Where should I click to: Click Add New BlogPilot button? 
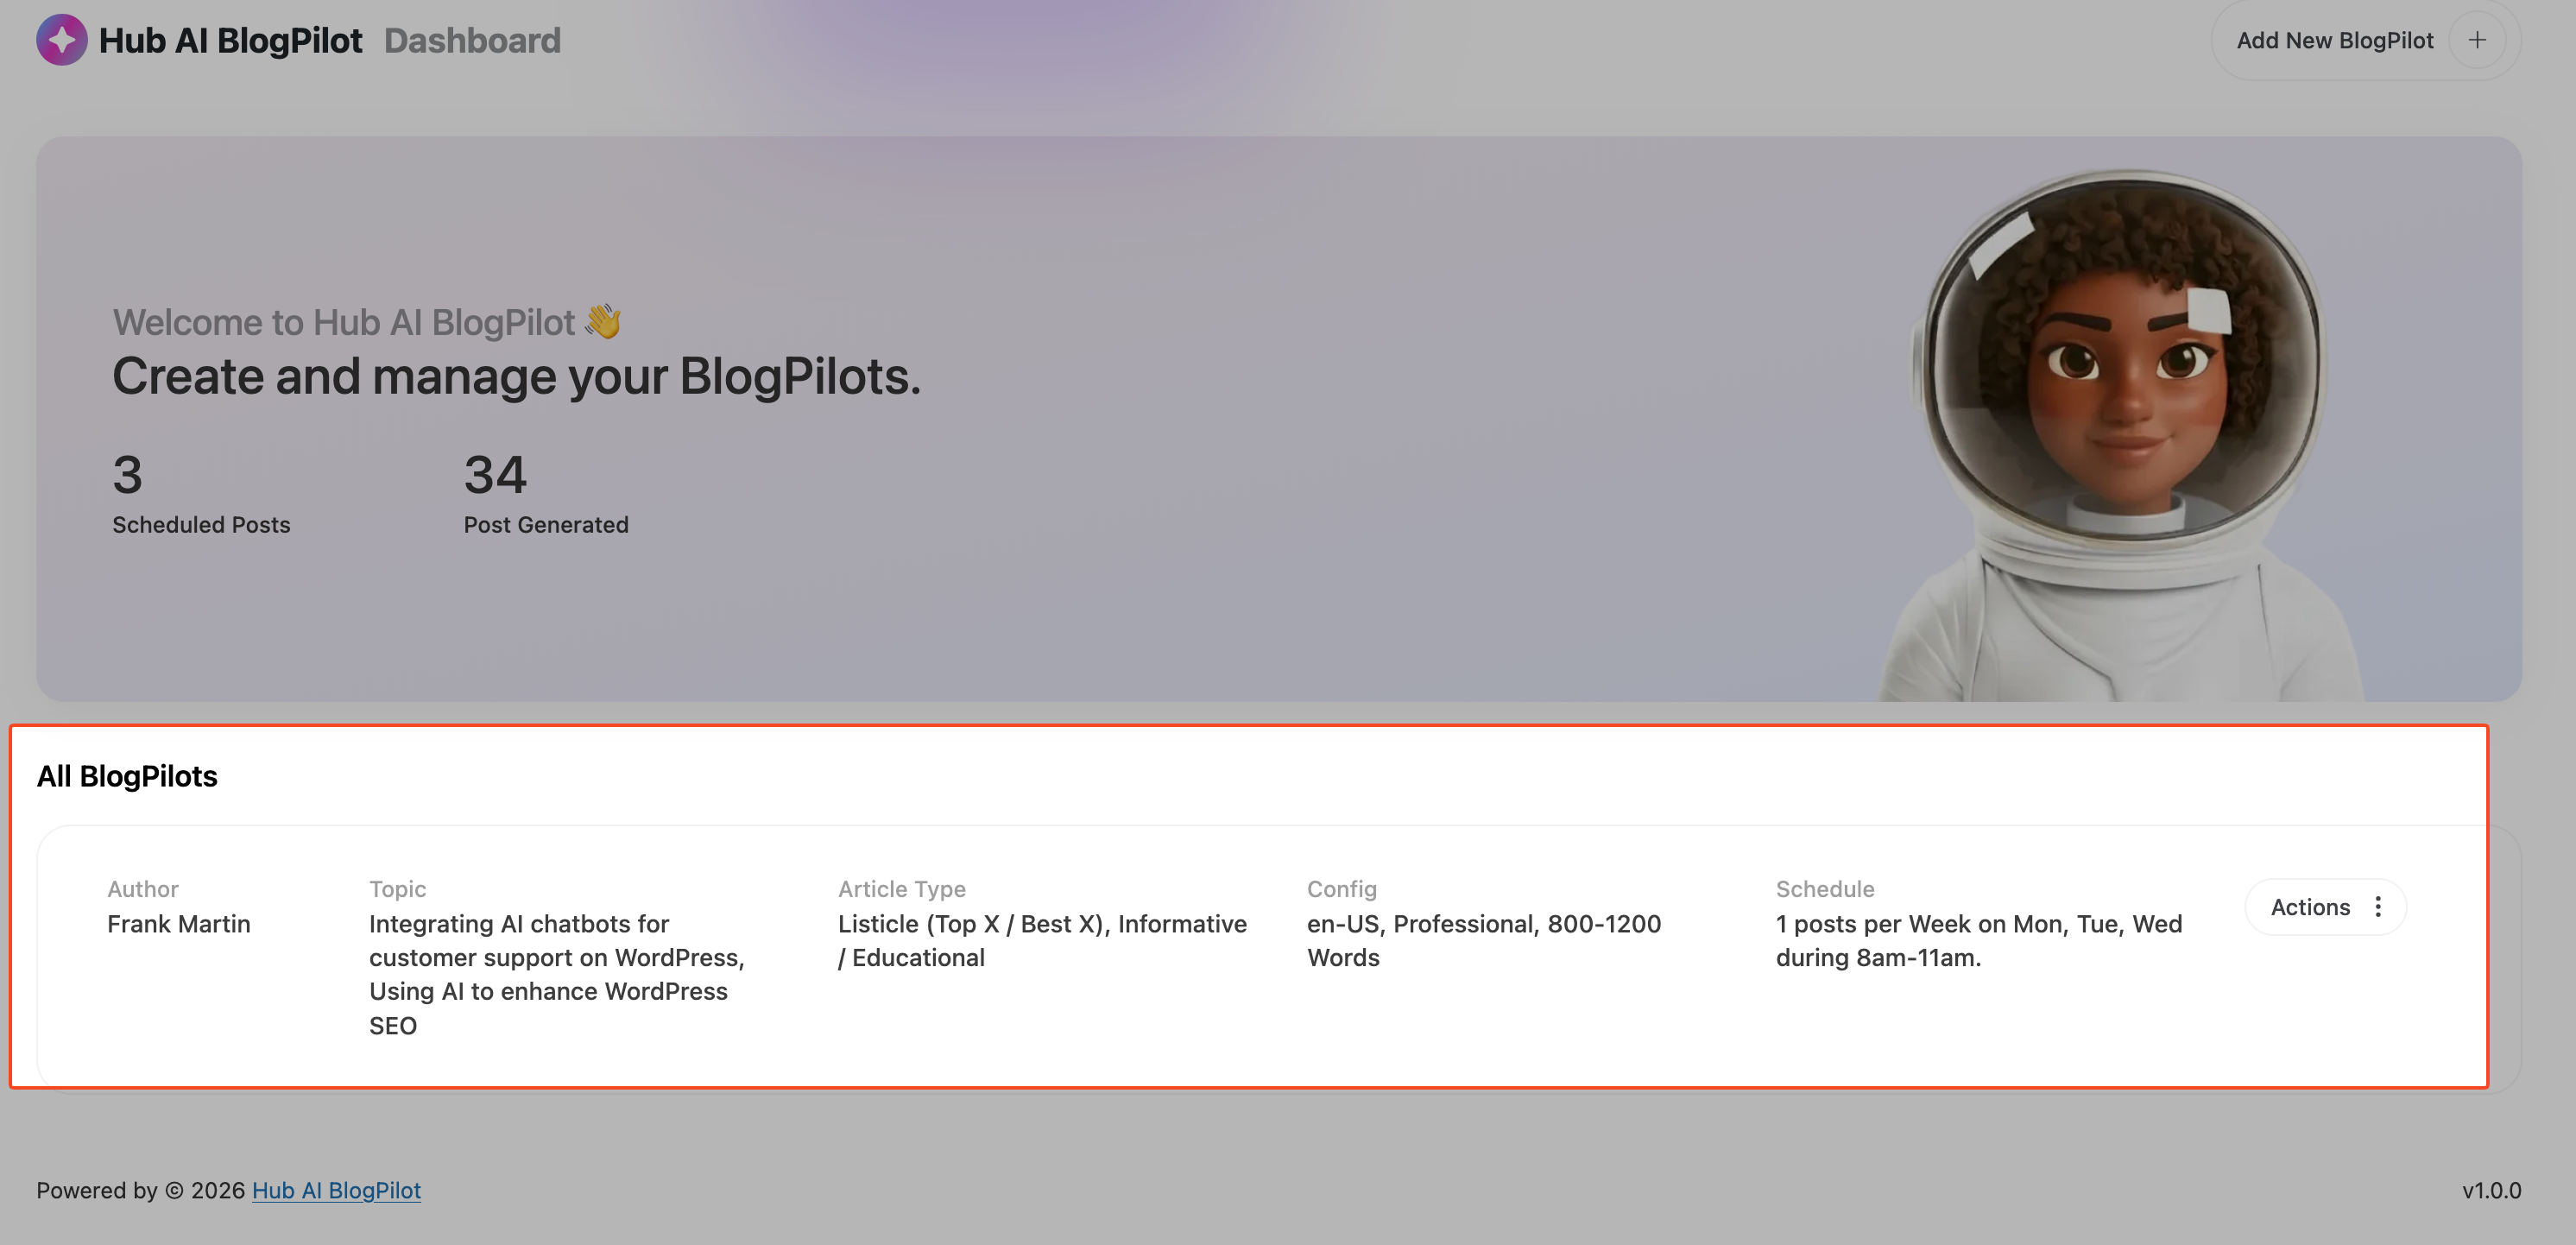[x=2334, y=41]
